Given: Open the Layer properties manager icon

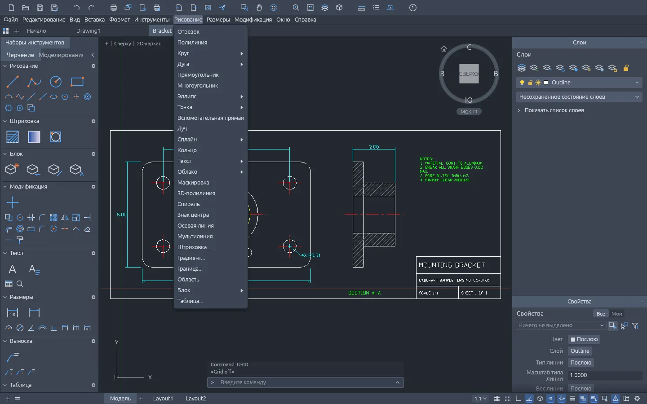Looking at the screenshot, I should point(521,68).
